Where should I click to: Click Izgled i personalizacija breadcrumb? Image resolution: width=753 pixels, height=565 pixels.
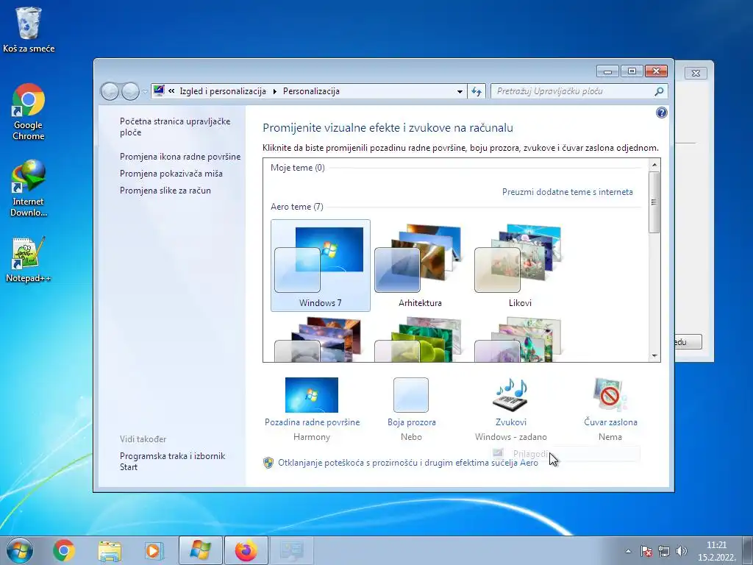click(223, 91)
